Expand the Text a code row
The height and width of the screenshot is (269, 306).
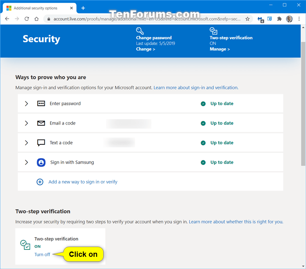coord(27,143)
